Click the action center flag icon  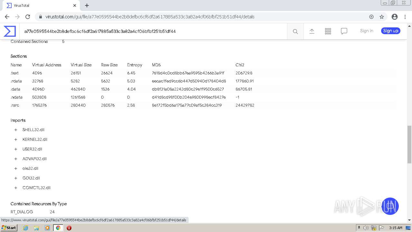[x=381, y=228]
